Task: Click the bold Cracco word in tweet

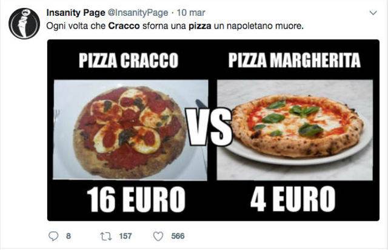Action: tap(124, 25)
